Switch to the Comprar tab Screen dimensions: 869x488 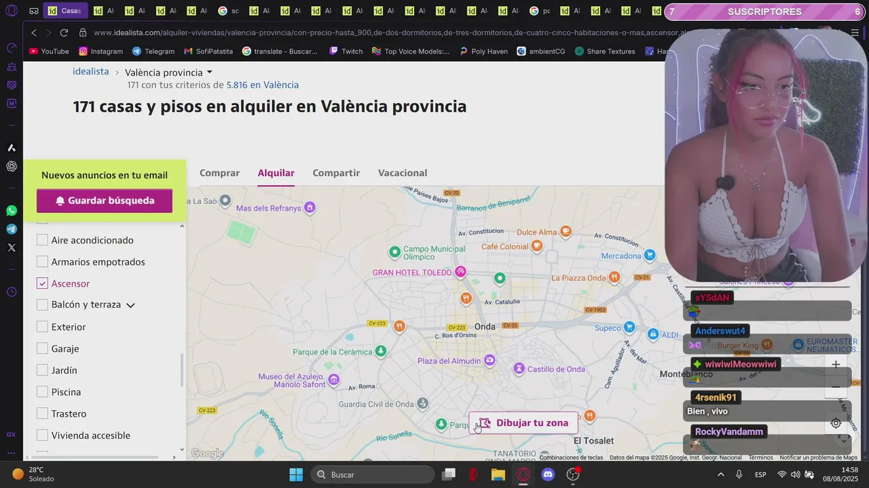click(x=219, y=173)
